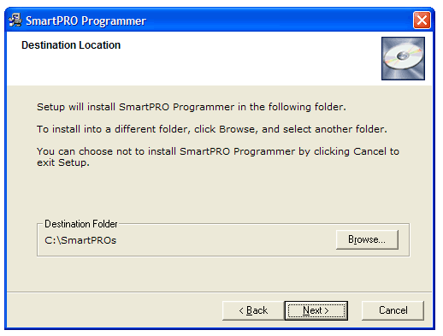Click the CD disc installer image
The image size is (443, 336).
tap(403, 58)
